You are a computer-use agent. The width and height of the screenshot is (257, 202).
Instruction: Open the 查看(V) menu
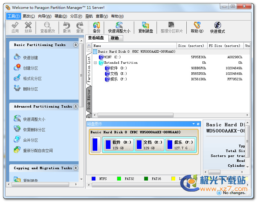tap(102, 16)
